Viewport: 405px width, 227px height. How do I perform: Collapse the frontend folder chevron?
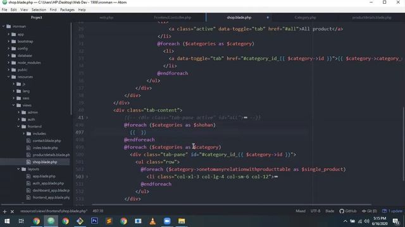click(x=18, y=126)
